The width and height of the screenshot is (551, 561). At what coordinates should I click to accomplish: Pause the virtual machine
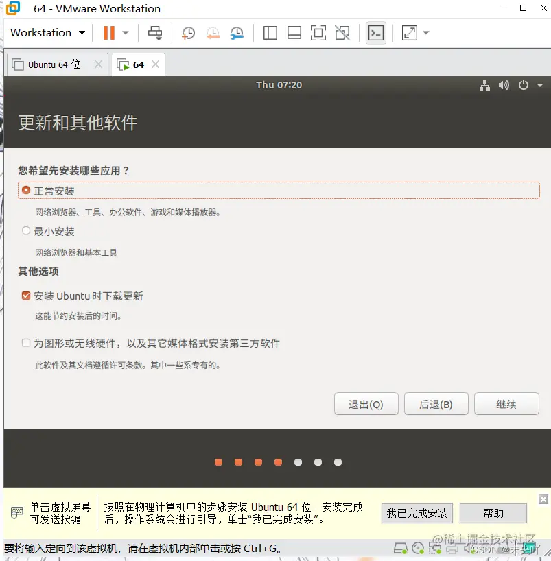click(109, 32)
